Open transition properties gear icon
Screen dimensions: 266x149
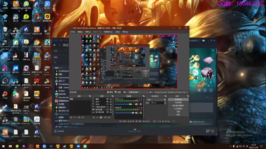pyautogui.click(x=165, y=100)
